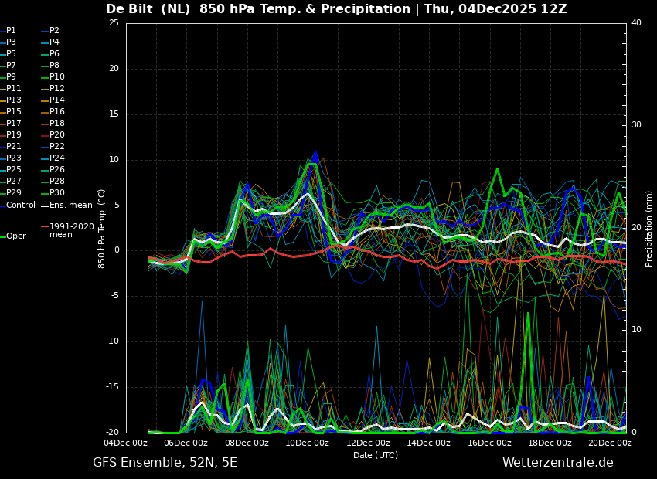Click the Date (UTC) axis label

pos(376,455)
